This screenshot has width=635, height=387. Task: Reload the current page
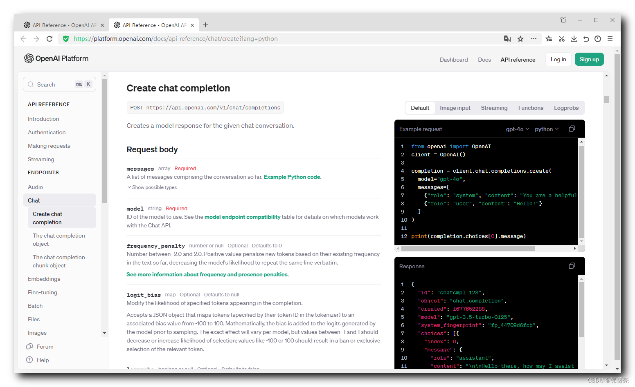pos(50,39)
